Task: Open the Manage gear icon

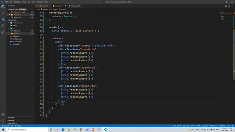Action: click(3, 121)
